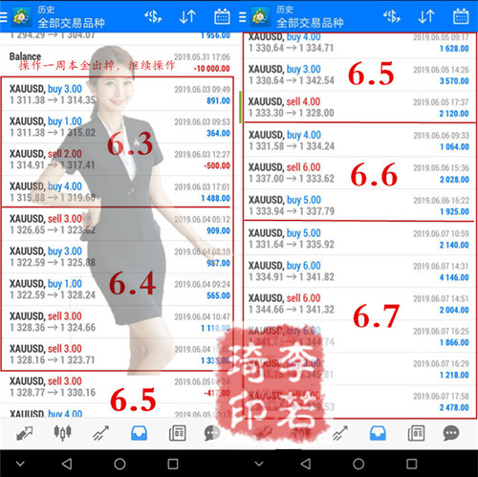Open the buy 4.00 trade with profit 1 628.00

point(359,45)
